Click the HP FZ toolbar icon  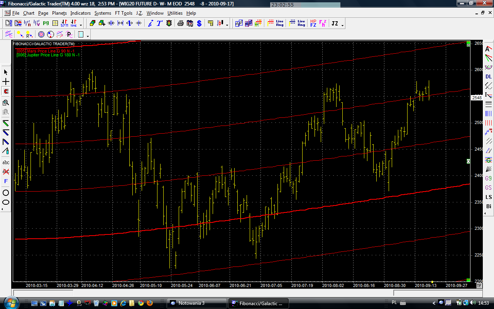pyautogui.click(x=313, y=23)
